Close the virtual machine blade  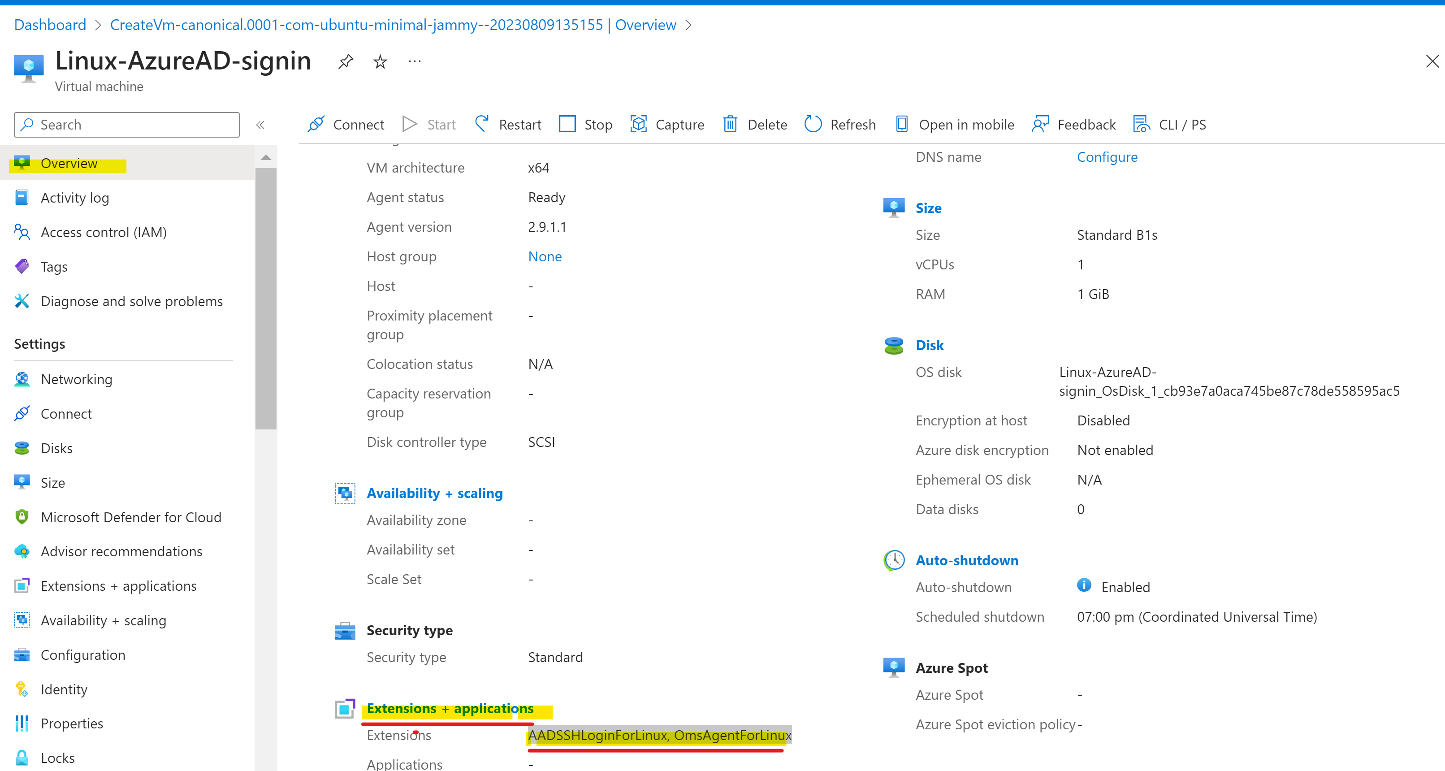click(1432, 61)
